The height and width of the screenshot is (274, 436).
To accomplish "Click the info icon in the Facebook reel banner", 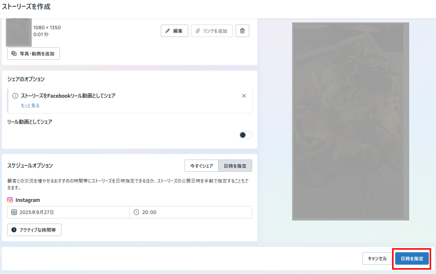I will point(15,96).
